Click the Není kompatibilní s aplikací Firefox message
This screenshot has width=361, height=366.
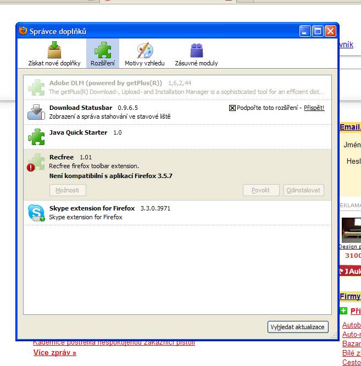110,176
